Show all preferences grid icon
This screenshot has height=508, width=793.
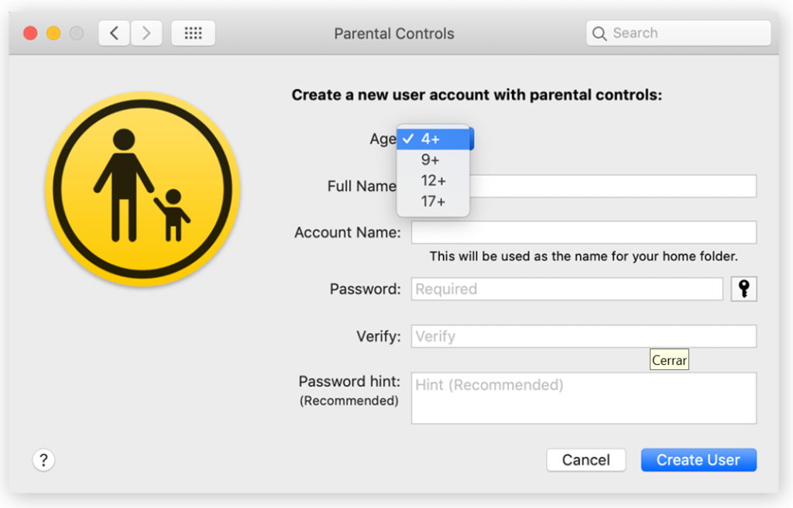point(193,33)
